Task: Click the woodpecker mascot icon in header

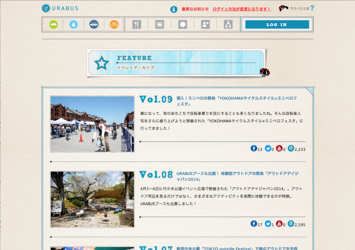Action: click(x=283, y=8)
